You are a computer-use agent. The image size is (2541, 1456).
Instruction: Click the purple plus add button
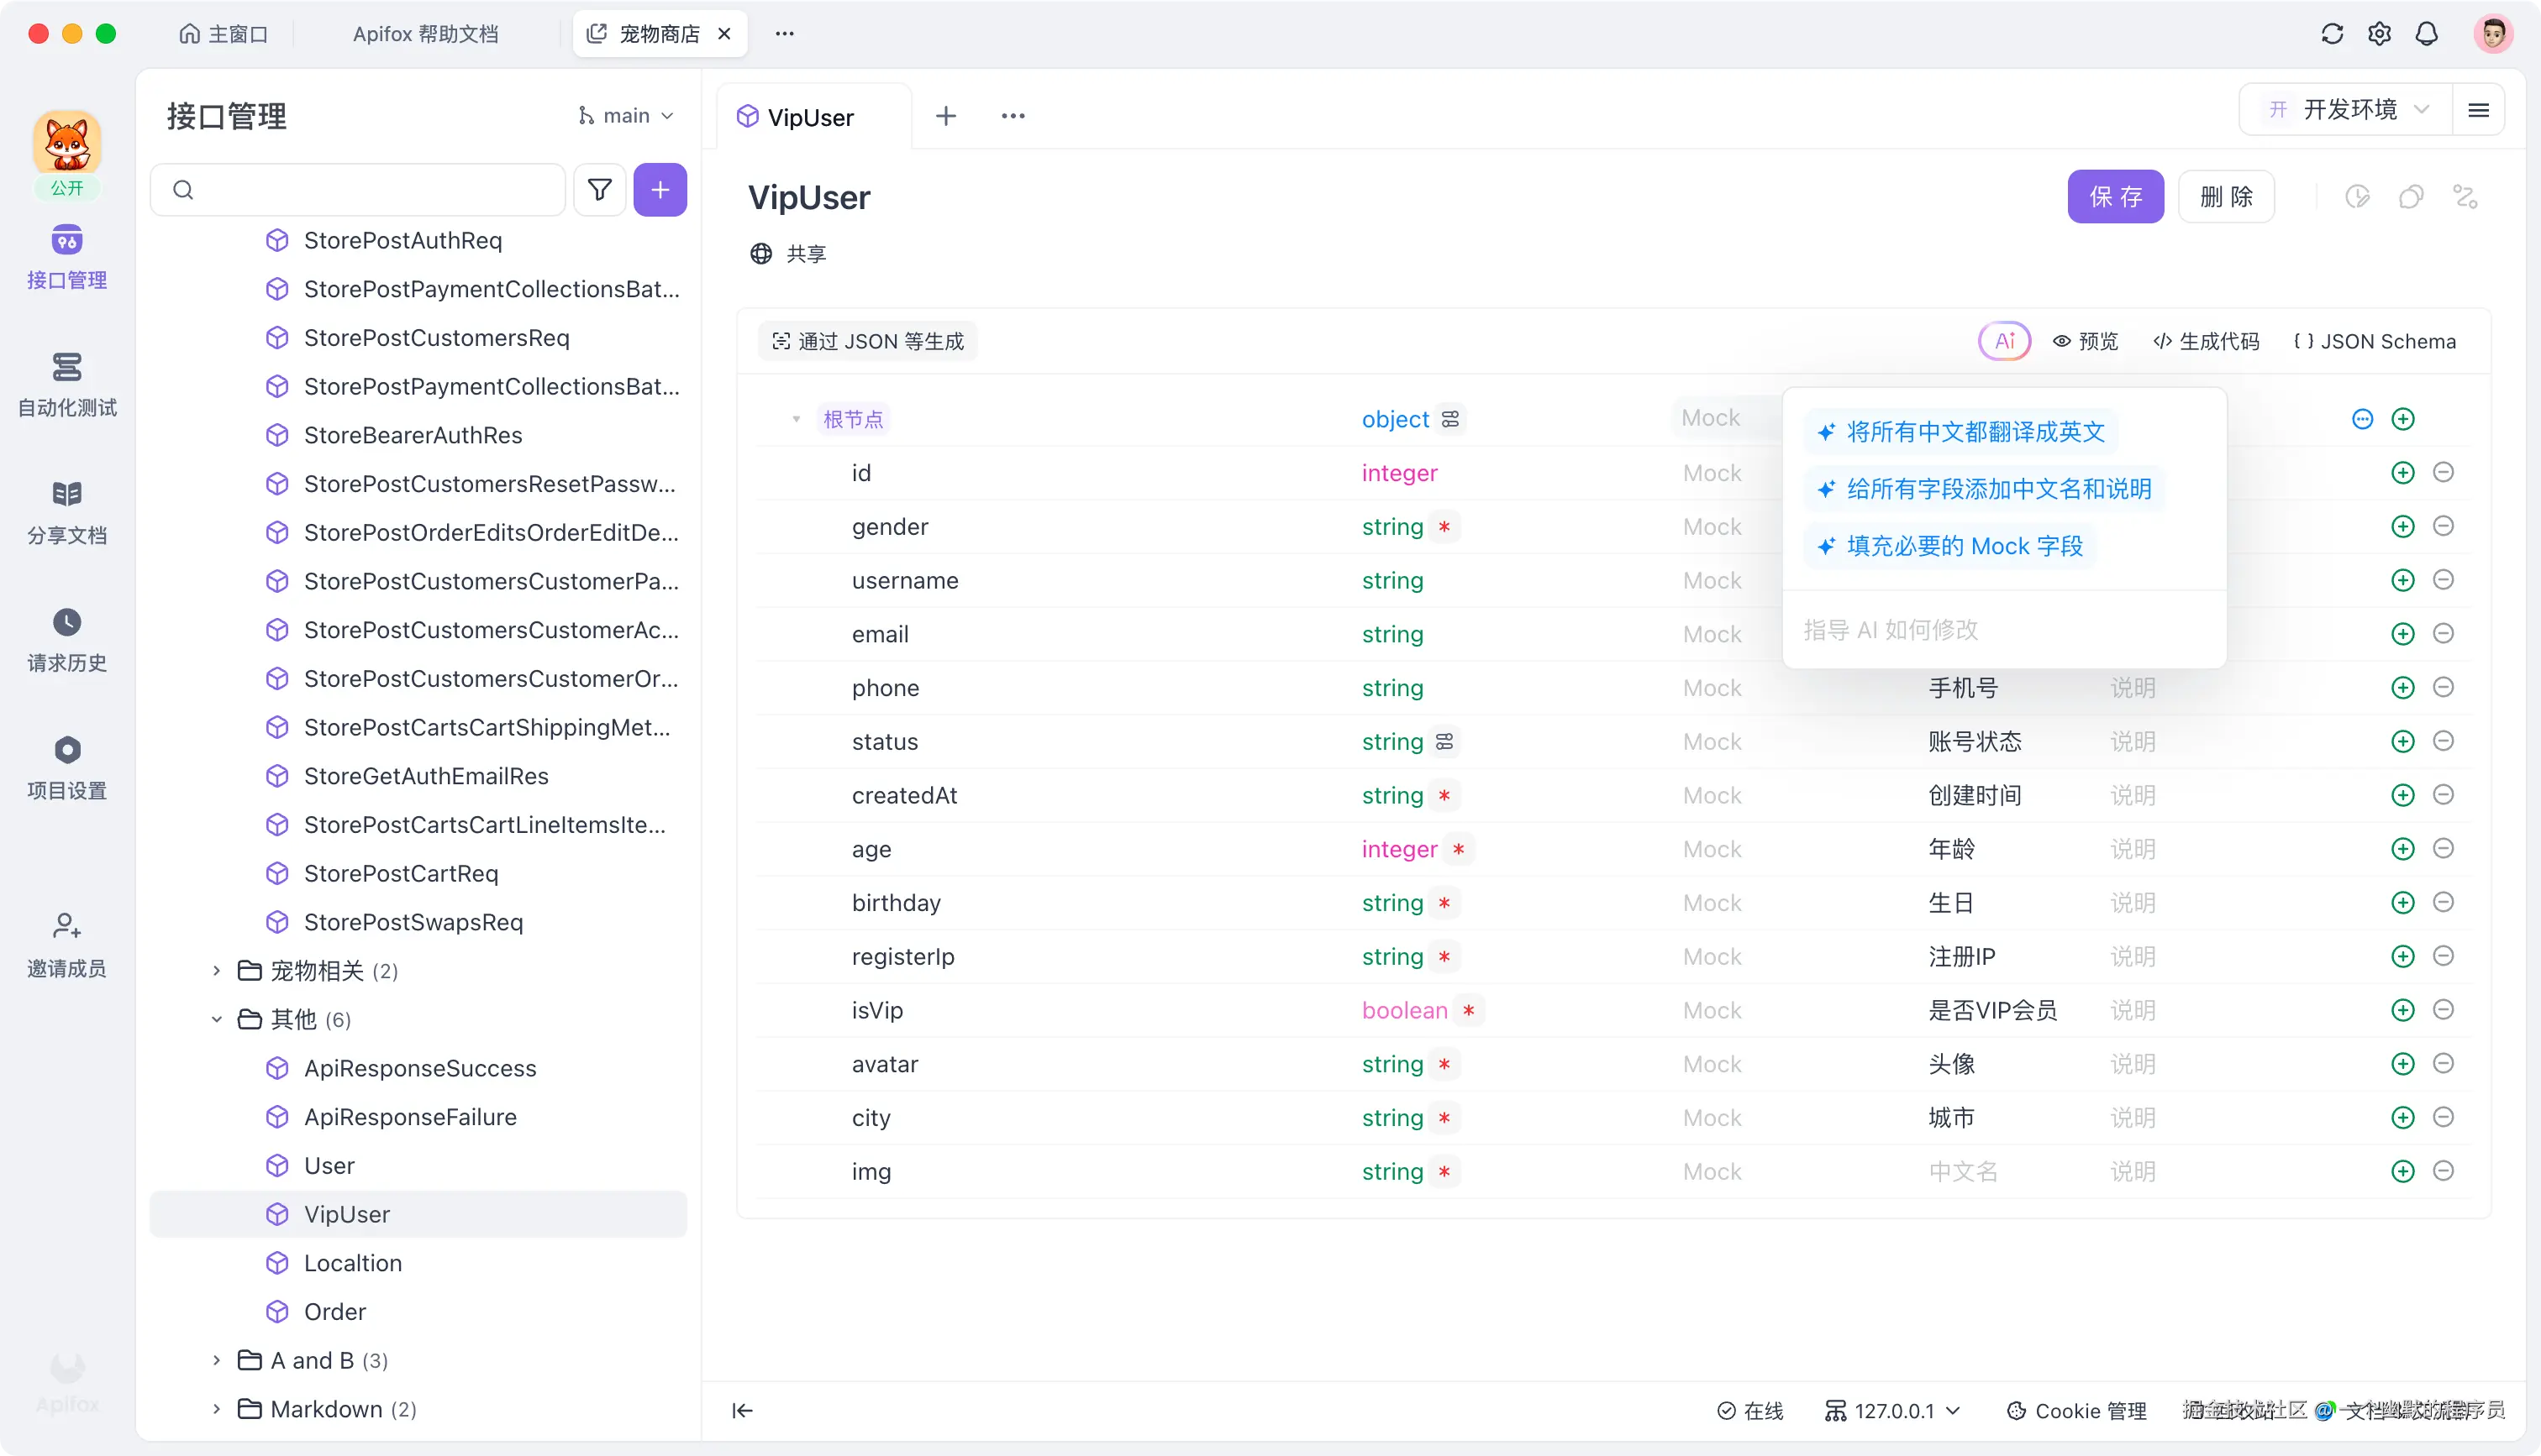pos(660,190)
